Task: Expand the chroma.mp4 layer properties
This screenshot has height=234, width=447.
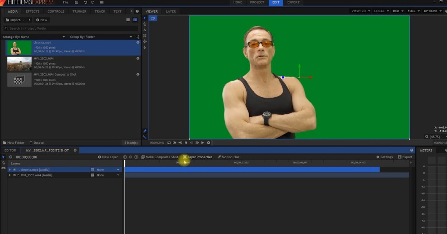Action: pyautogui.click(x=10, y=170)
